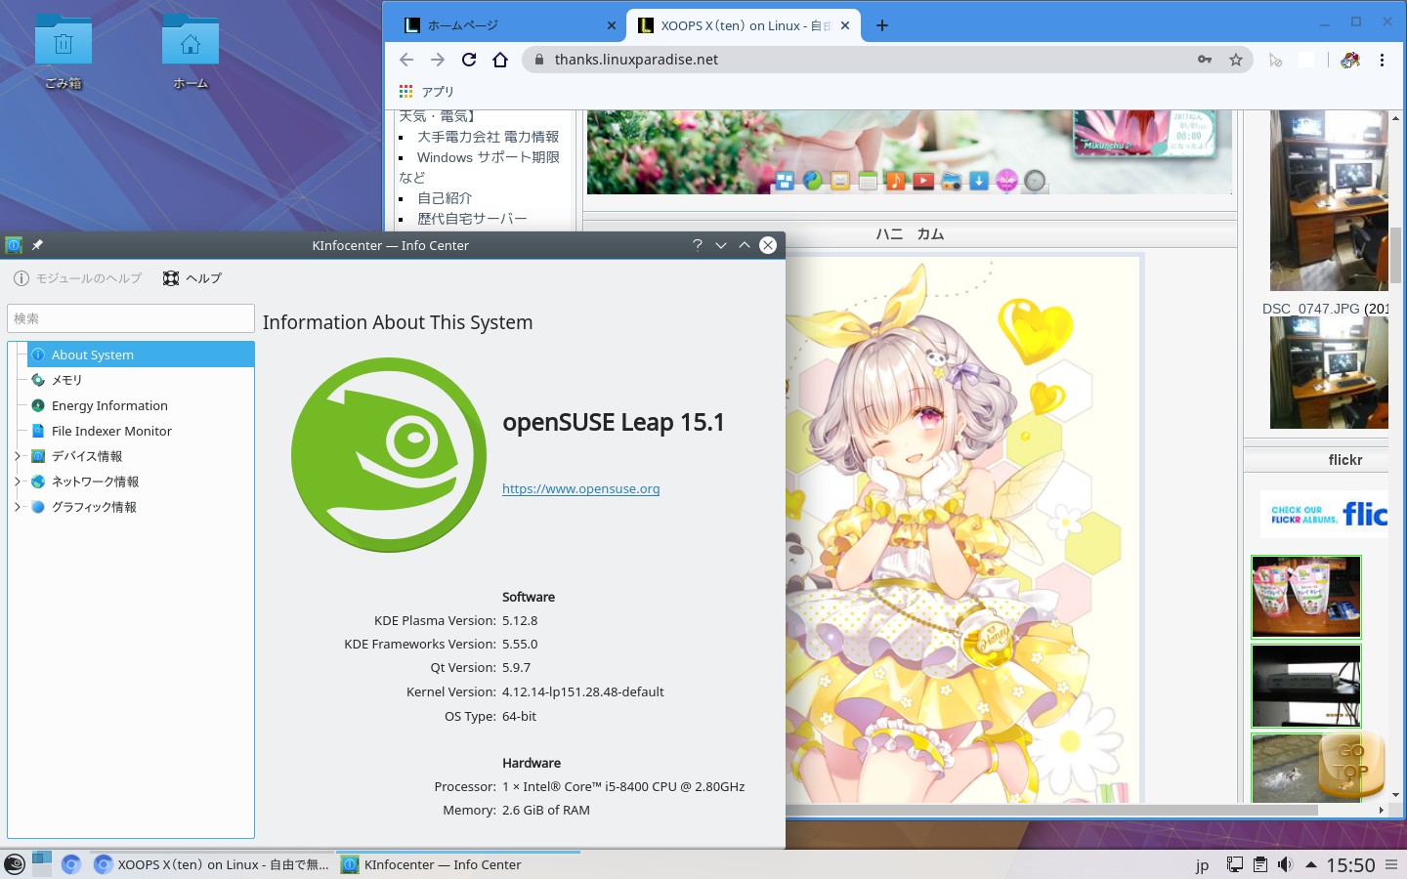Expand ネットワーク情報 tree node

click(x=17, y=481)
